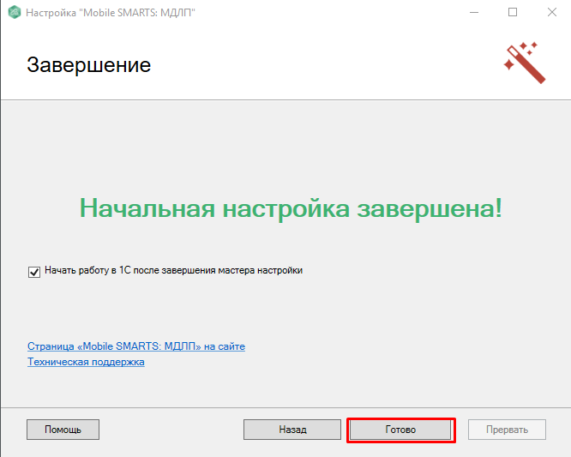The width and height of the screenshot is (571, 457).
Task: Open the 'Техническая поддержка' link
Action: (86, 362)
